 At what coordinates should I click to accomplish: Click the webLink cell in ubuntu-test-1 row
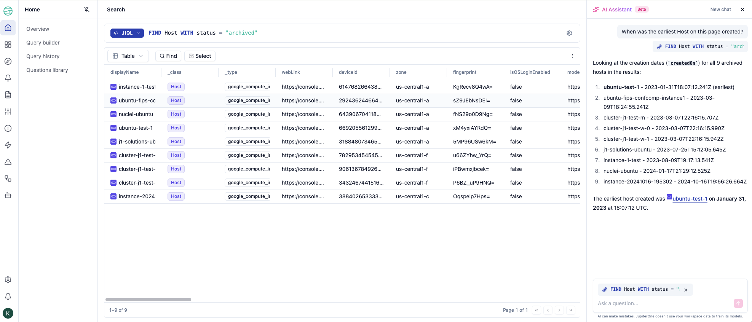(x=303, y=128)
